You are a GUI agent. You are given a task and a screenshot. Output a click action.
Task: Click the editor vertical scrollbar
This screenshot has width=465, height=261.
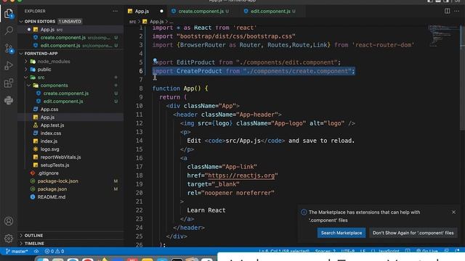462,77
